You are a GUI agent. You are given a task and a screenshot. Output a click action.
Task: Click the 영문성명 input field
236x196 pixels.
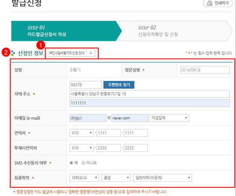pos(205,70)
